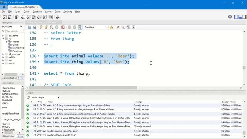Viewport: 247px width, 139px height.
Task: Open the Edit menu
Action: [10, 12]
